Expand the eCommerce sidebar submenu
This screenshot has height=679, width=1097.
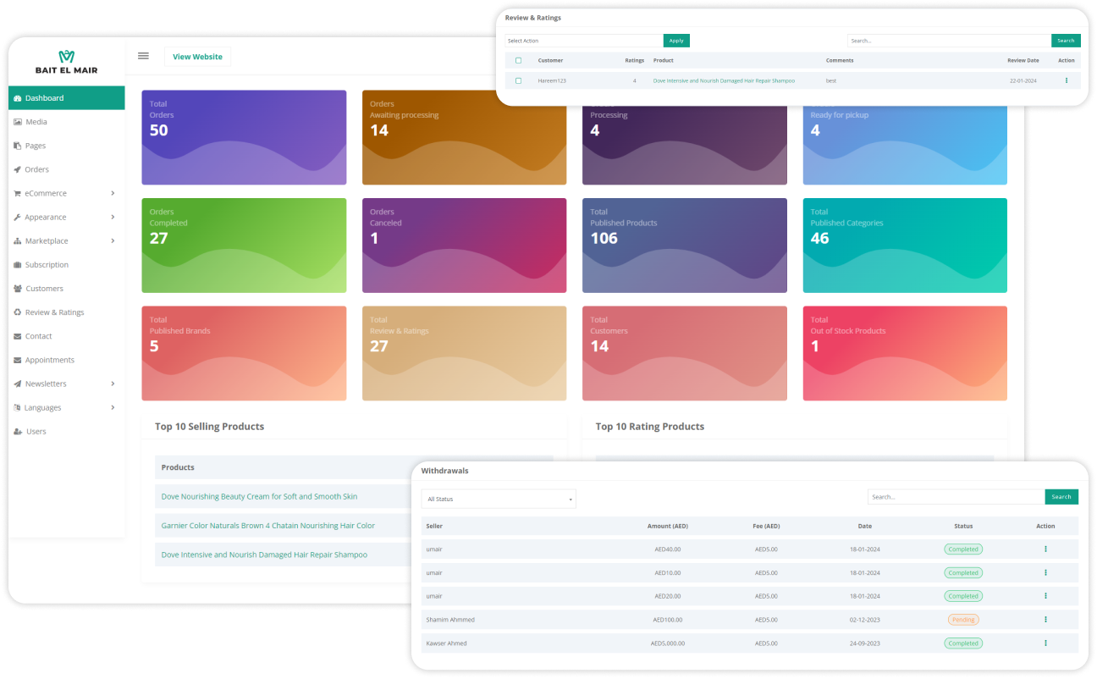click(113, 193)
